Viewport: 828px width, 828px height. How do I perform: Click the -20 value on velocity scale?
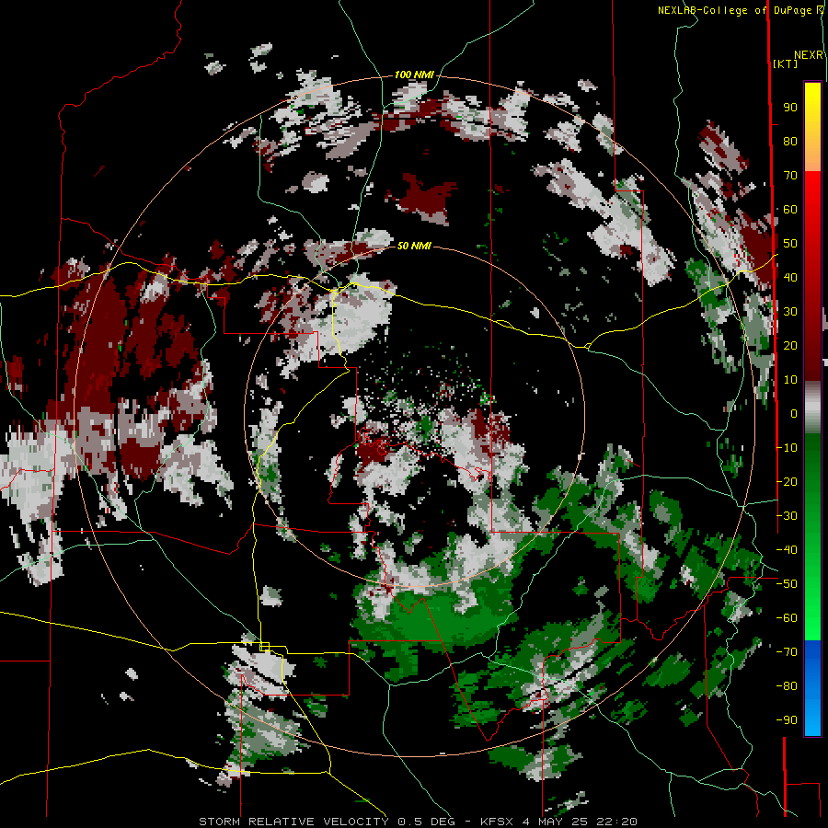click(x=787, y=482)
